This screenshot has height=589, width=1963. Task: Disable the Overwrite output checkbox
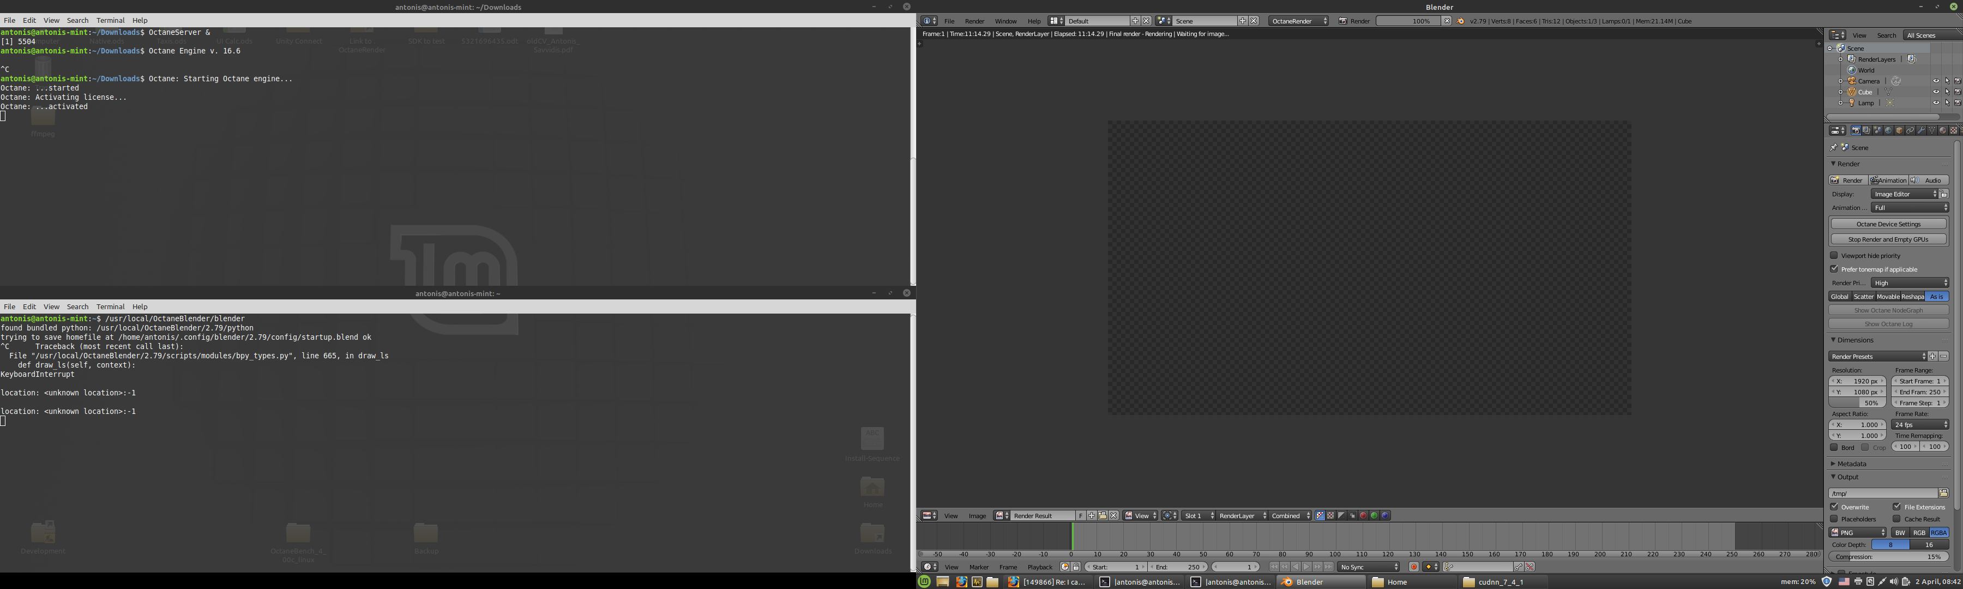tap(1834, 507)
